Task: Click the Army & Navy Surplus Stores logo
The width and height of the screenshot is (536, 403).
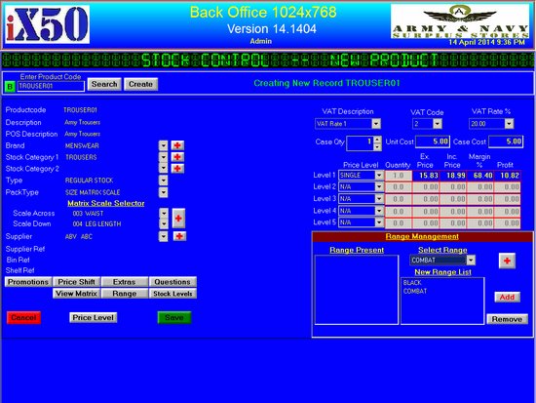Action: pyautogui.click(x=460, y=21)
